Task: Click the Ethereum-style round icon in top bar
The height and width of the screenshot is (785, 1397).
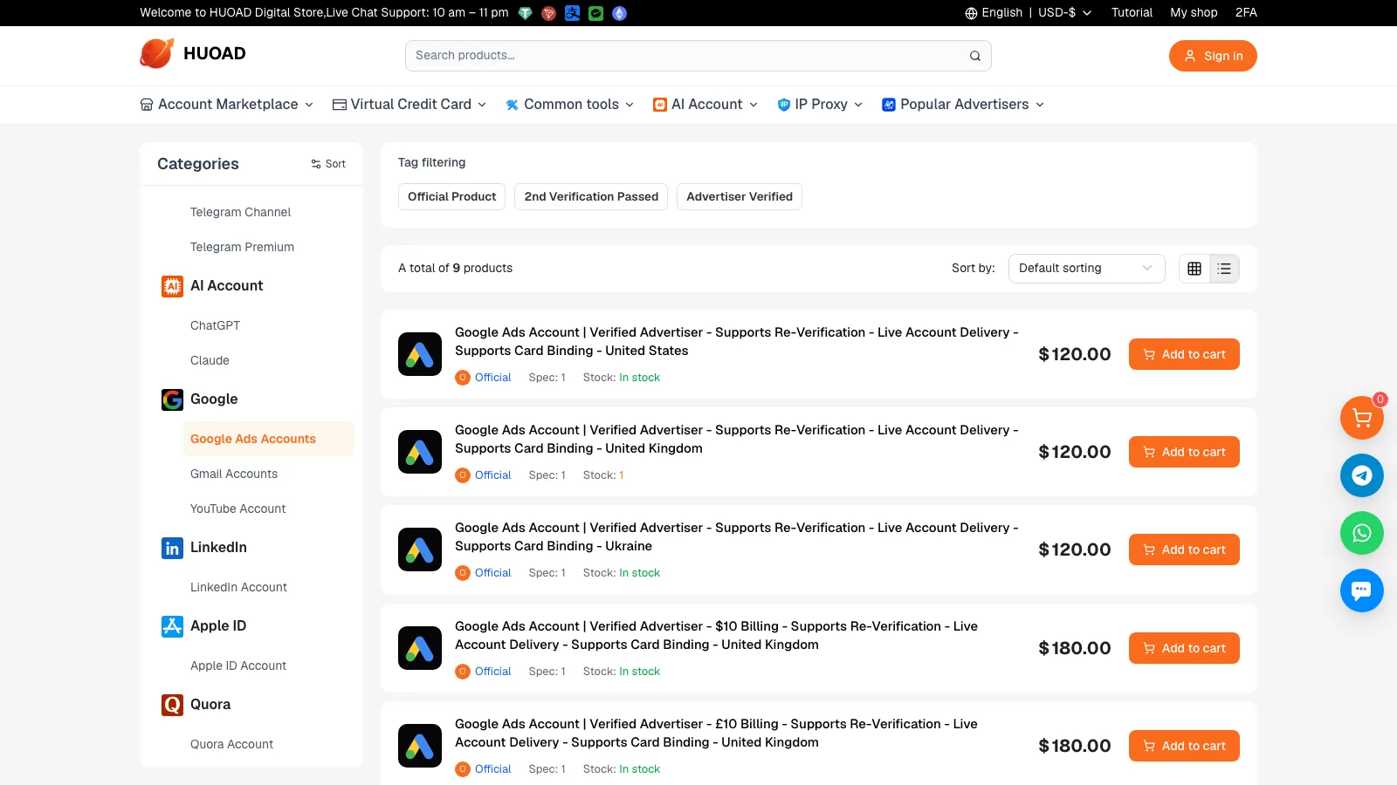Action: coord(619,13)
